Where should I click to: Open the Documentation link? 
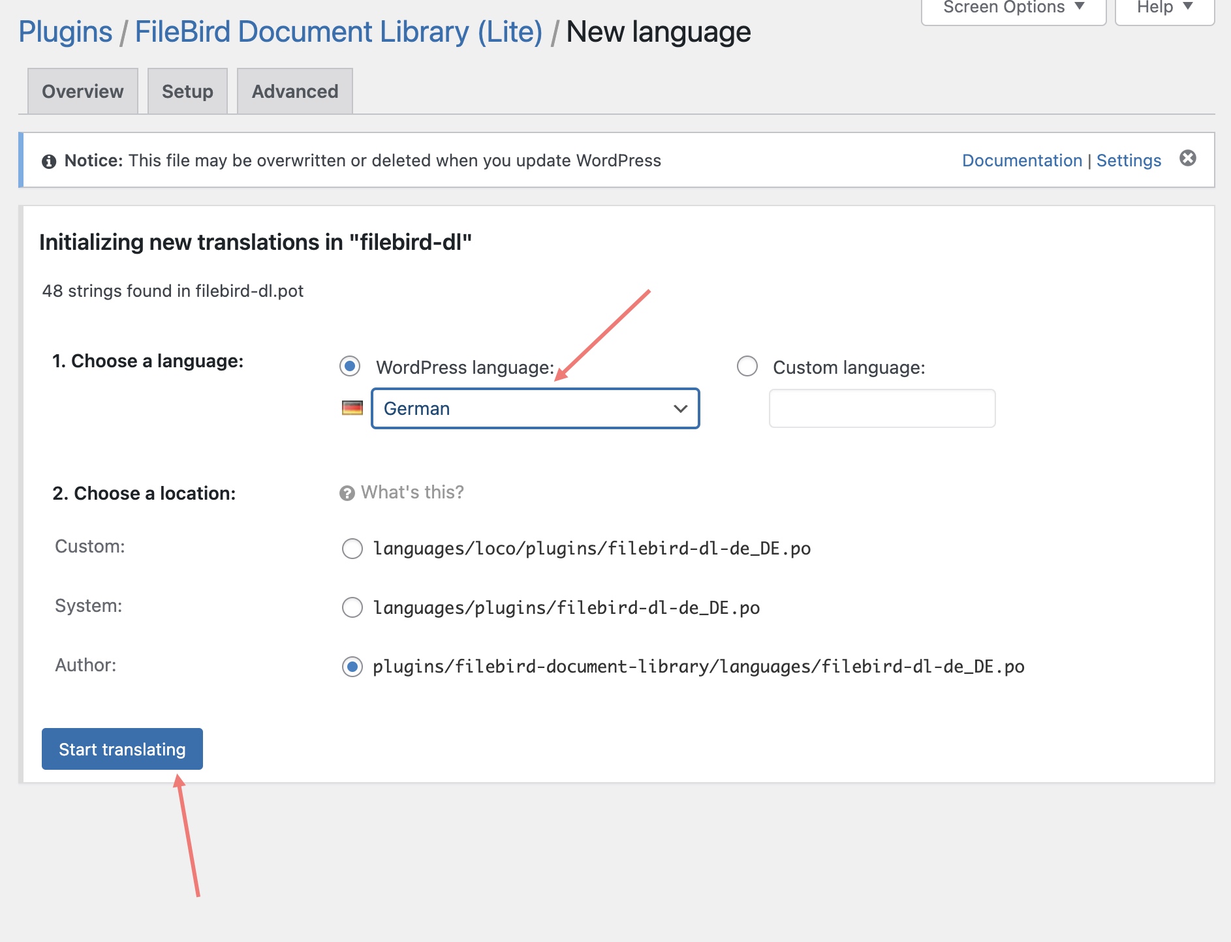[1021, 160]
